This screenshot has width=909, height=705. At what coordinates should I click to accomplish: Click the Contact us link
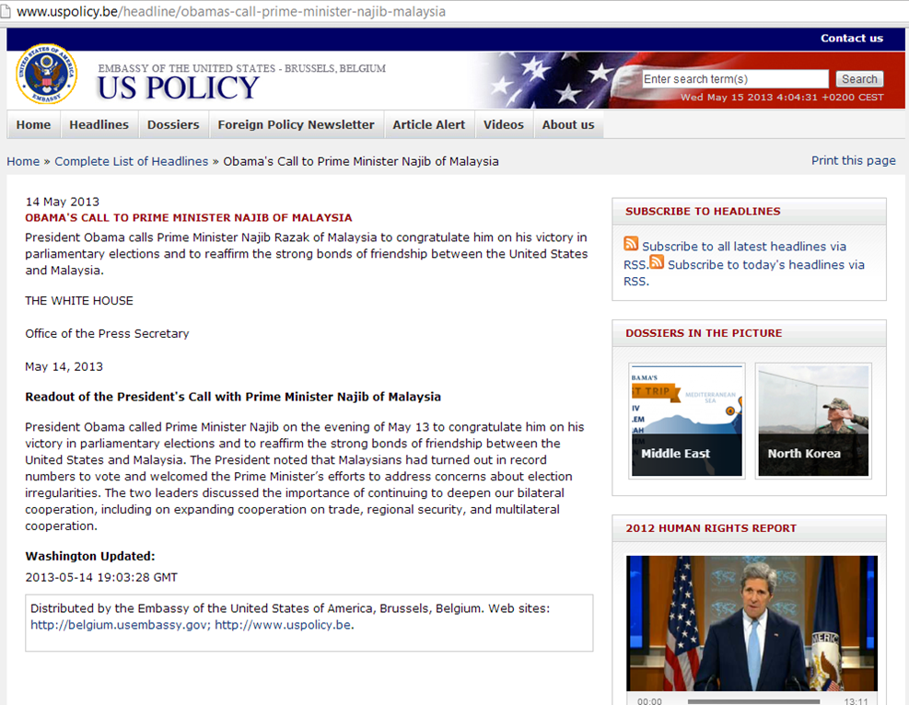point(852,39)
